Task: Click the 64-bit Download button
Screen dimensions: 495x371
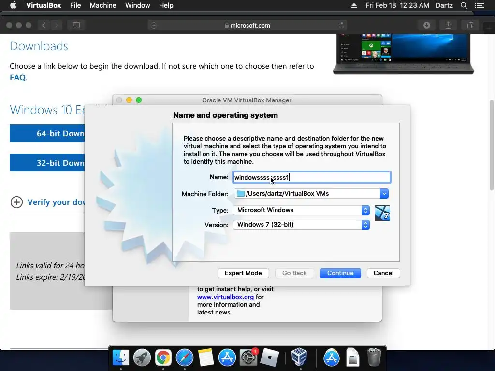Action: pos(47,133)
